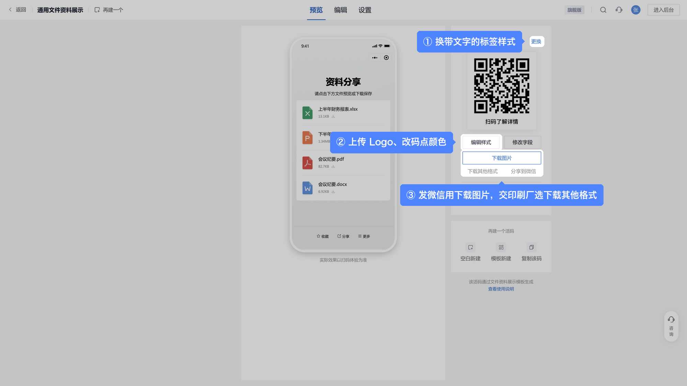Open the 查看使用说明 link
The height and width of the screenshot is (386, 687).
501,289
